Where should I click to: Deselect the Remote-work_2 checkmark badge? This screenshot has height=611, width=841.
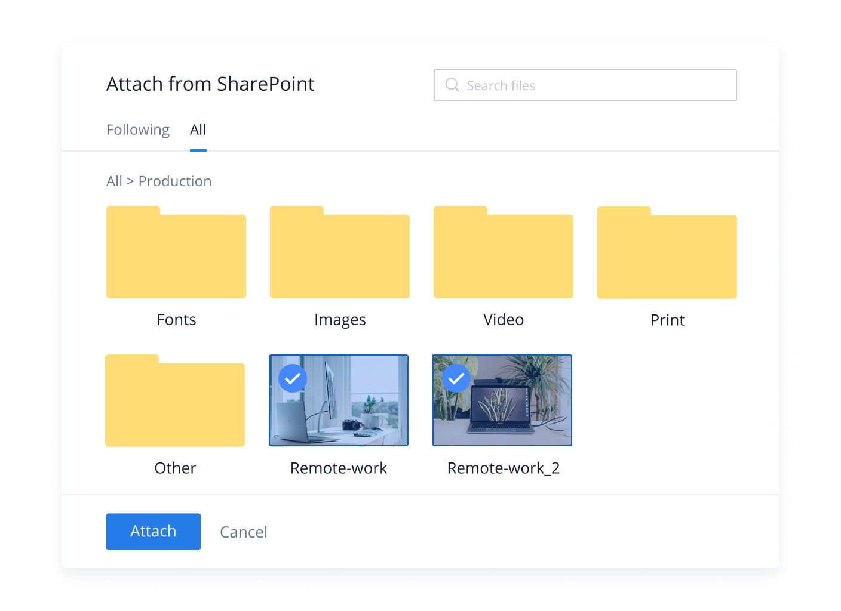456,378
